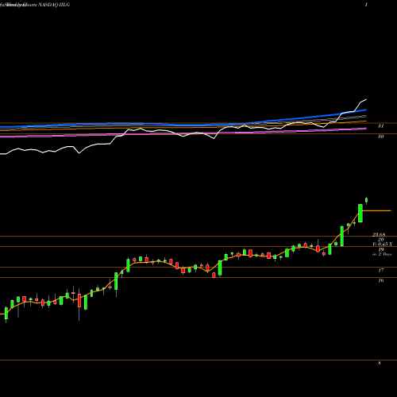Viewport: 397px width, 397px height.
Task: Select the tall green candle before the last candle
Action: 360,213
